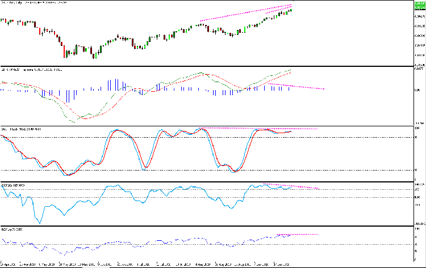Select the green MACD line at its lowest trough
Viewport: 426px width, 268px height.
tap(74, 122)
